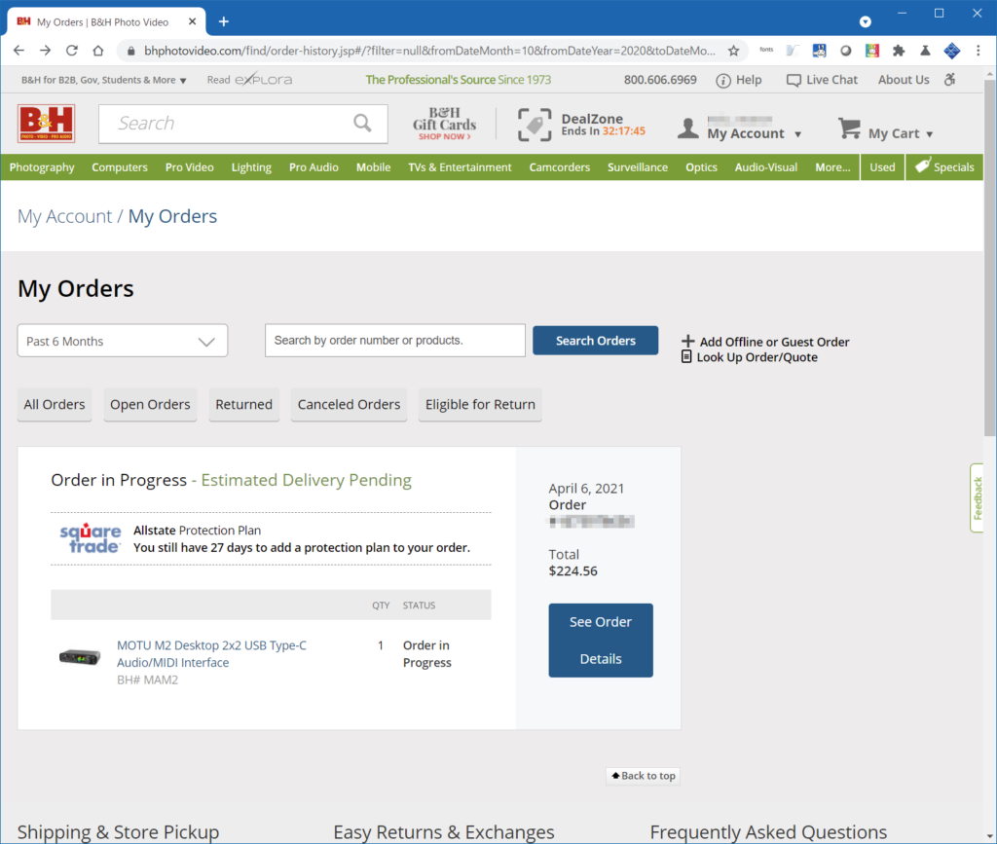997x844 pixels.
Task: Click the Back to top button
Action: click(x=643, y=775)
